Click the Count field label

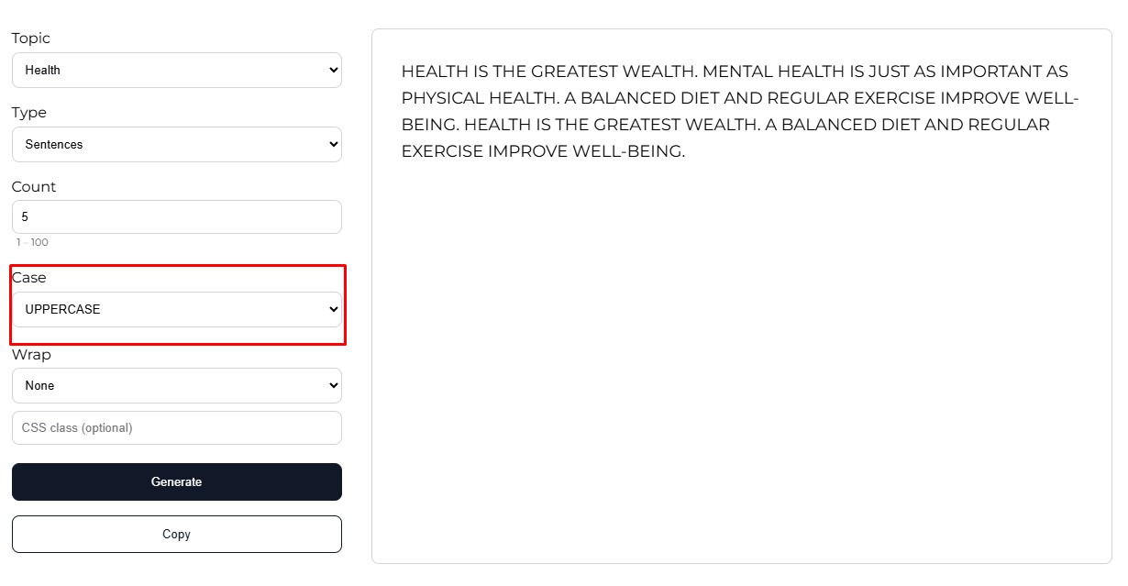click(34, 187)
